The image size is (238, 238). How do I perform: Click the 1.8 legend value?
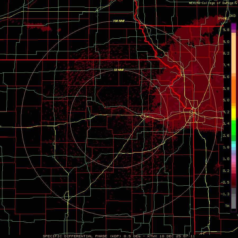pos(226,147)
